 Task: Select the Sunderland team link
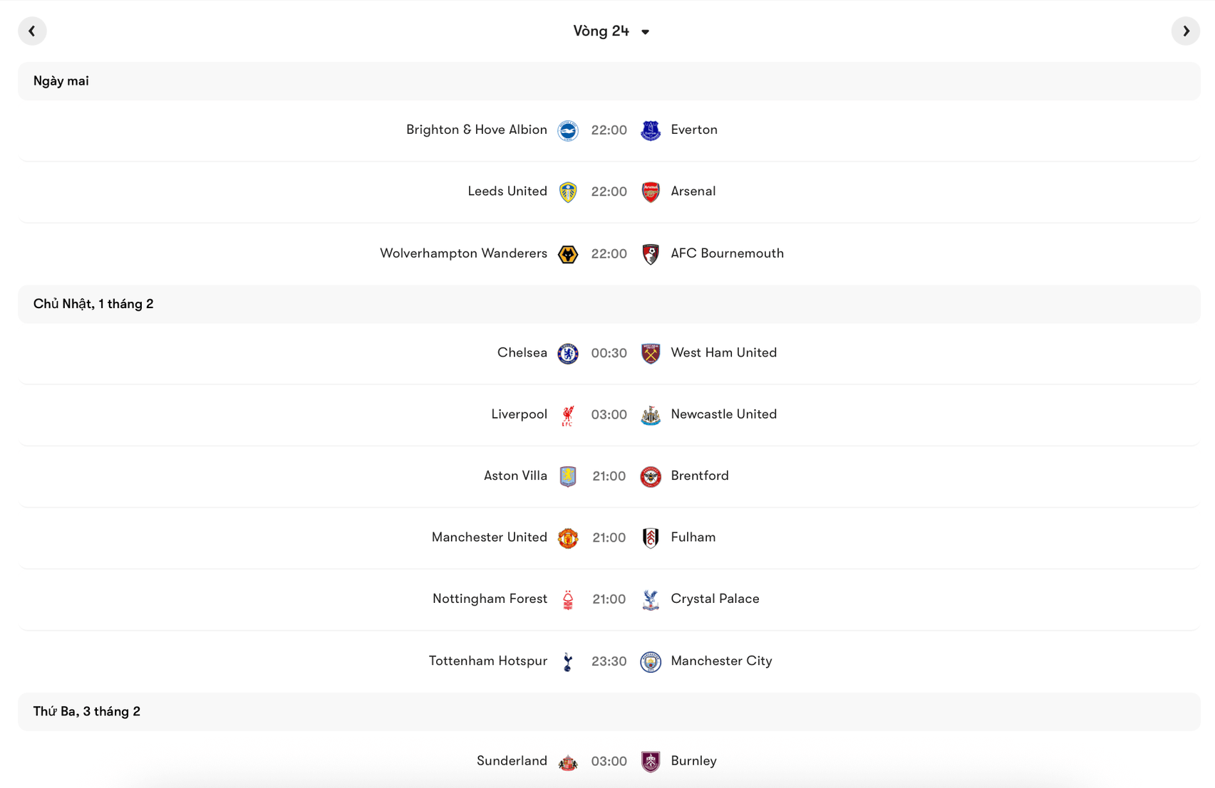pos(511,760)
